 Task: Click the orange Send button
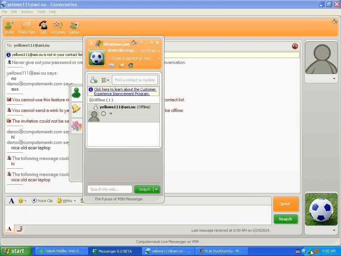[285, 204]
